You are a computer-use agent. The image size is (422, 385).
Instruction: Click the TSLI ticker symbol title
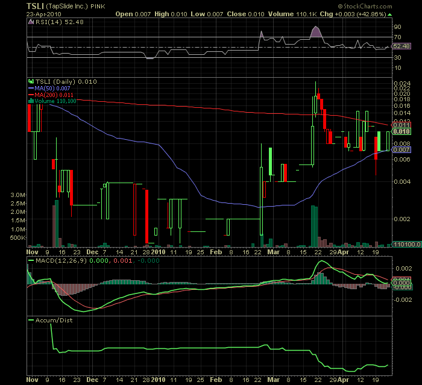coord(35,6)
